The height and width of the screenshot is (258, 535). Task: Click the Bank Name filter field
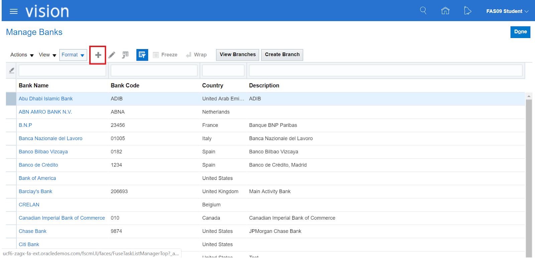click(x=62, y=70)
